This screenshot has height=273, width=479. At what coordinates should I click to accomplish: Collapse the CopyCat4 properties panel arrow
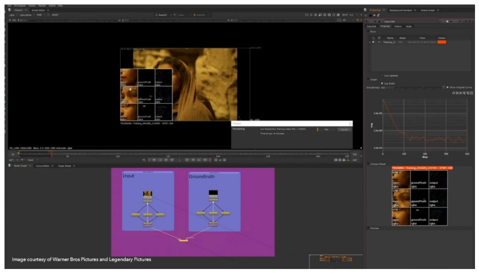point(366,21)
